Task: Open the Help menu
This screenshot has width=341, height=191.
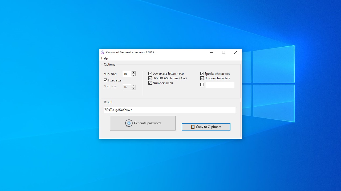Action: [104, 58]
